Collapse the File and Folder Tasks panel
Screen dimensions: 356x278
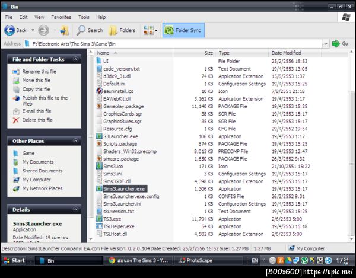tap(75, 59)
